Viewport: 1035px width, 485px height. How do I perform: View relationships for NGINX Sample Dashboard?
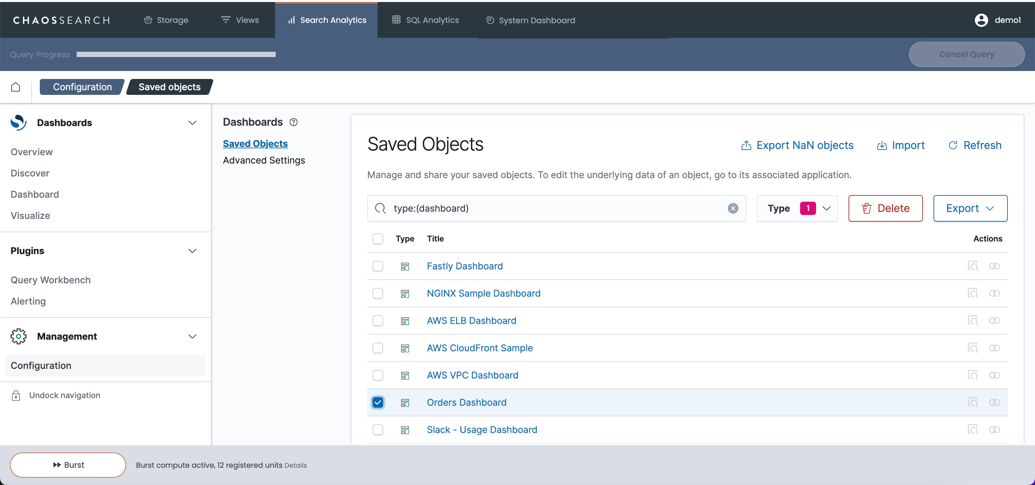994,293
